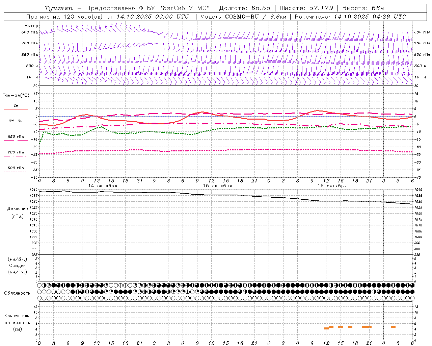Click the lowercase "облачность" under Конвективн.
432x346 pixels.
tap(18, 323)
